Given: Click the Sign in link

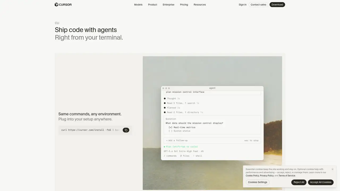Looking at the screenshot, I should pos(243,5).
